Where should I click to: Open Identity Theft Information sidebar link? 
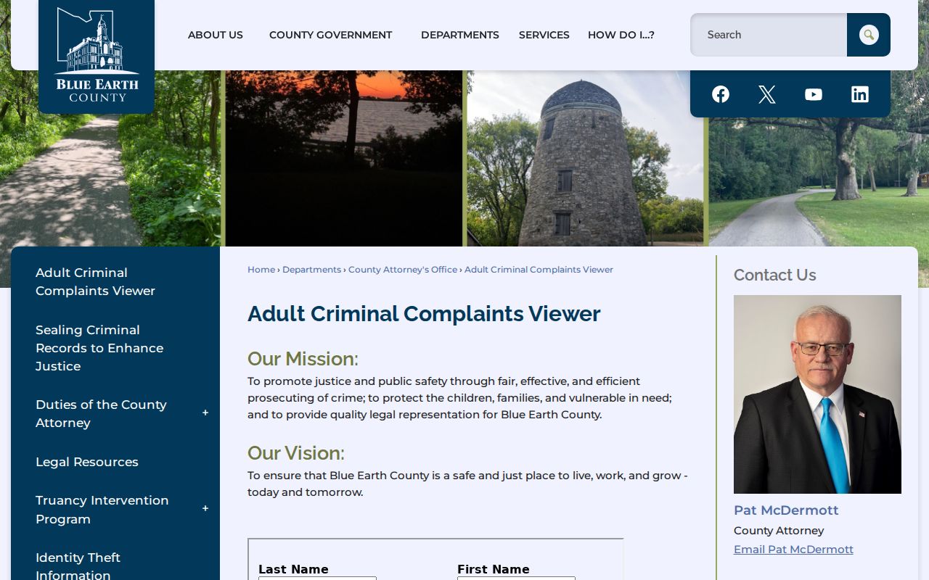[x=78, y=565]
